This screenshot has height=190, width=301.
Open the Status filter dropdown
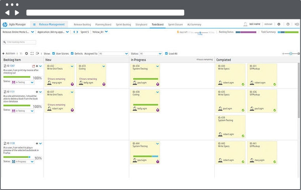click(x=150, y=54)
